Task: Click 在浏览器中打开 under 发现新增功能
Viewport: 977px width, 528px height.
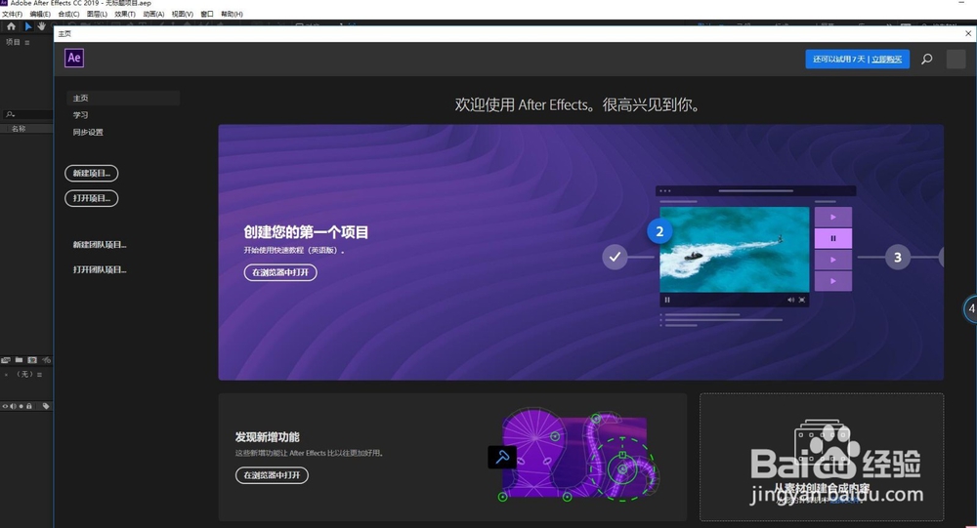Action: 272,475
